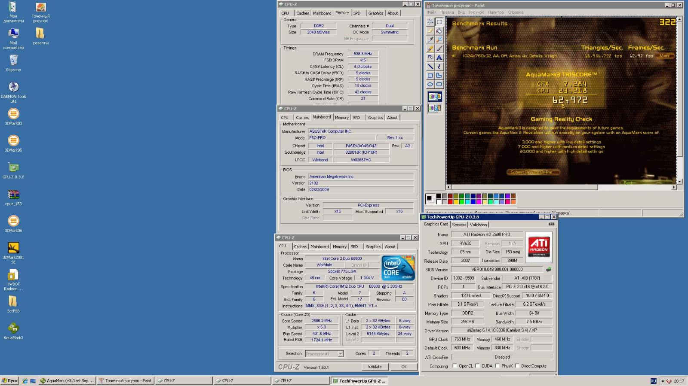This screenshot has width=688, height=386.
Task: Expand hidden tray icons with the arrow
Action: [663, 381]
